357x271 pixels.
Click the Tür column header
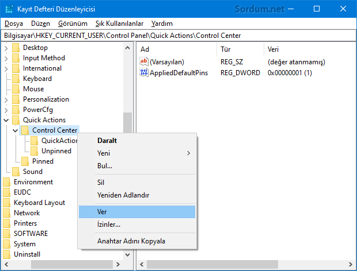point(241,49)
